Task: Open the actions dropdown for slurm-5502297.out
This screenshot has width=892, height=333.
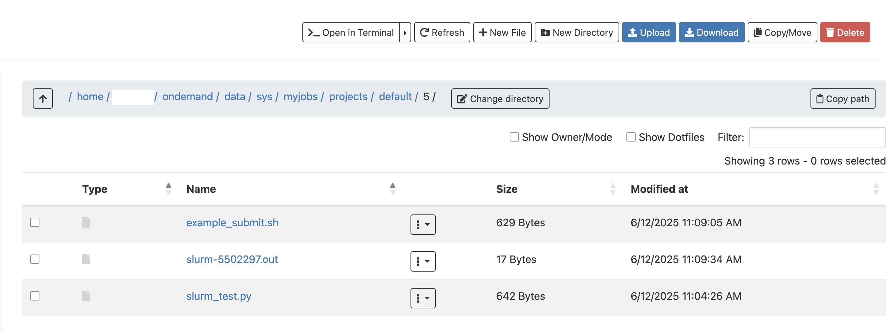Action: pyautogui.click(x=423, y=262)
